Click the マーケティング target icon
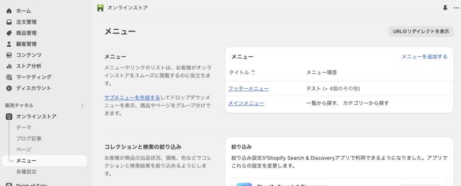Viewport: 461px width, 186px height. [x=9, y=77]
